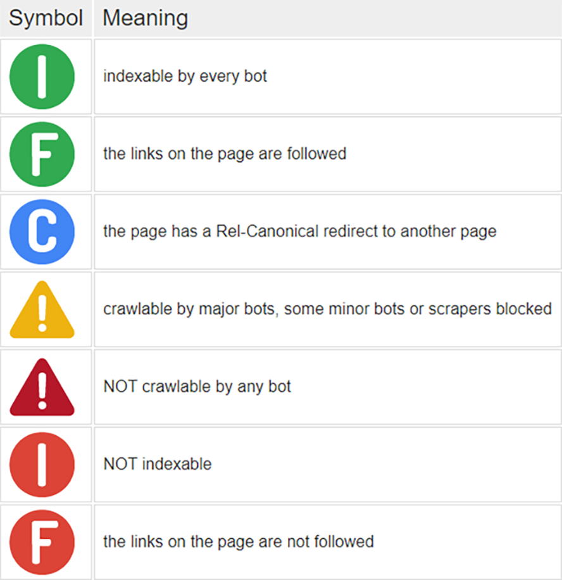Select the red F links-not-followed icon
The height and width of the screenshot is (580, 562).
pyautogui.click(x=42, y=542)
